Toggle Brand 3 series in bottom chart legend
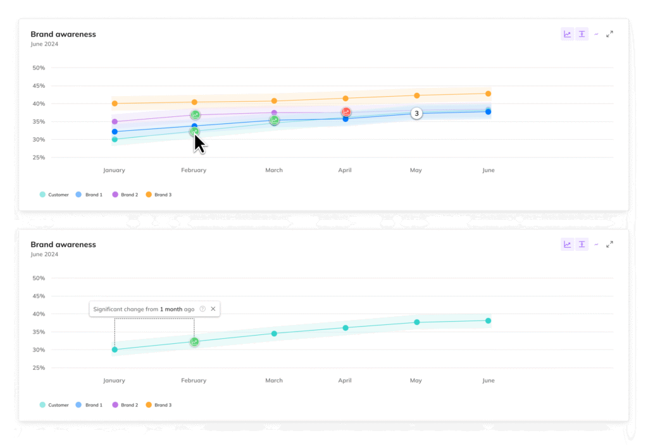648x445 pixels. [x=158, y=405]
